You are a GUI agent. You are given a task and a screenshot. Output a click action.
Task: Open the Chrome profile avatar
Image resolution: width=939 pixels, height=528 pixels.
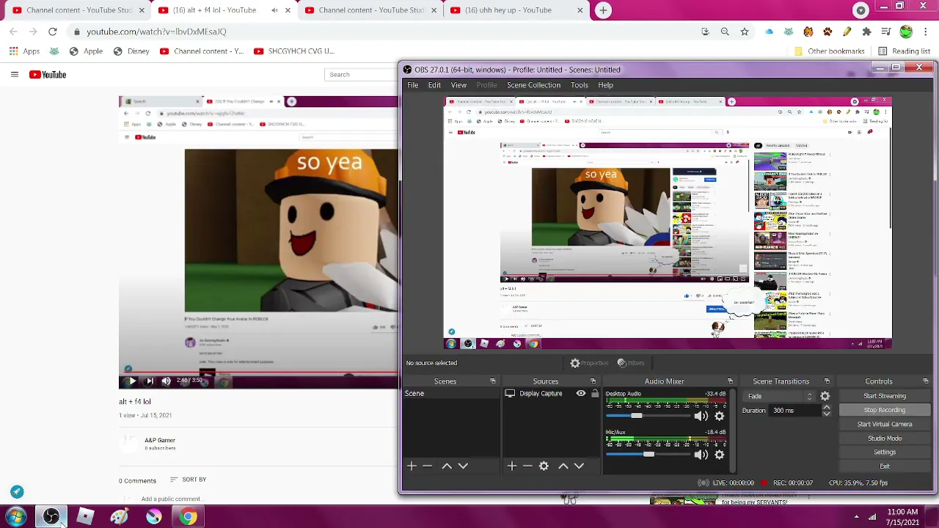click(x=906, y=32)
